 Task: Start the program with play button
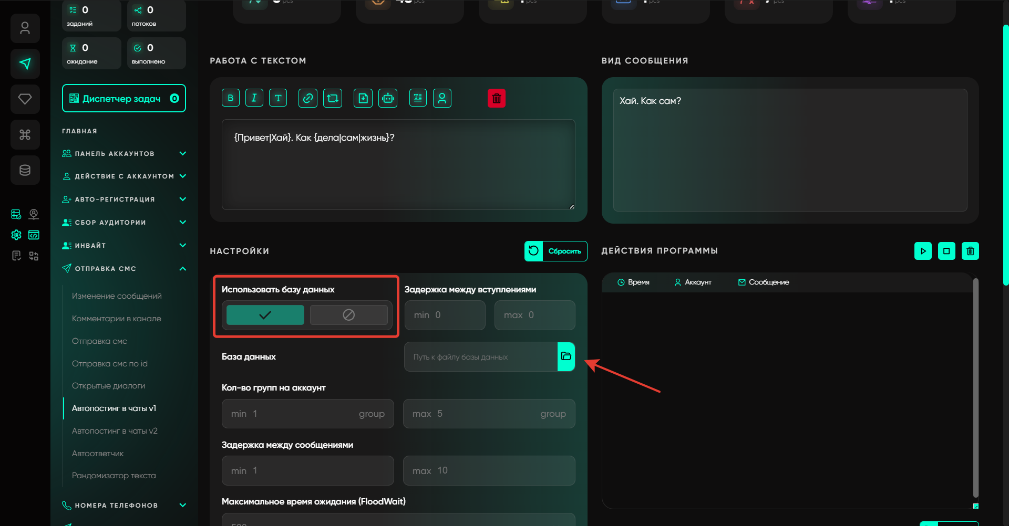pyautogui.click(x=923, y=251)
